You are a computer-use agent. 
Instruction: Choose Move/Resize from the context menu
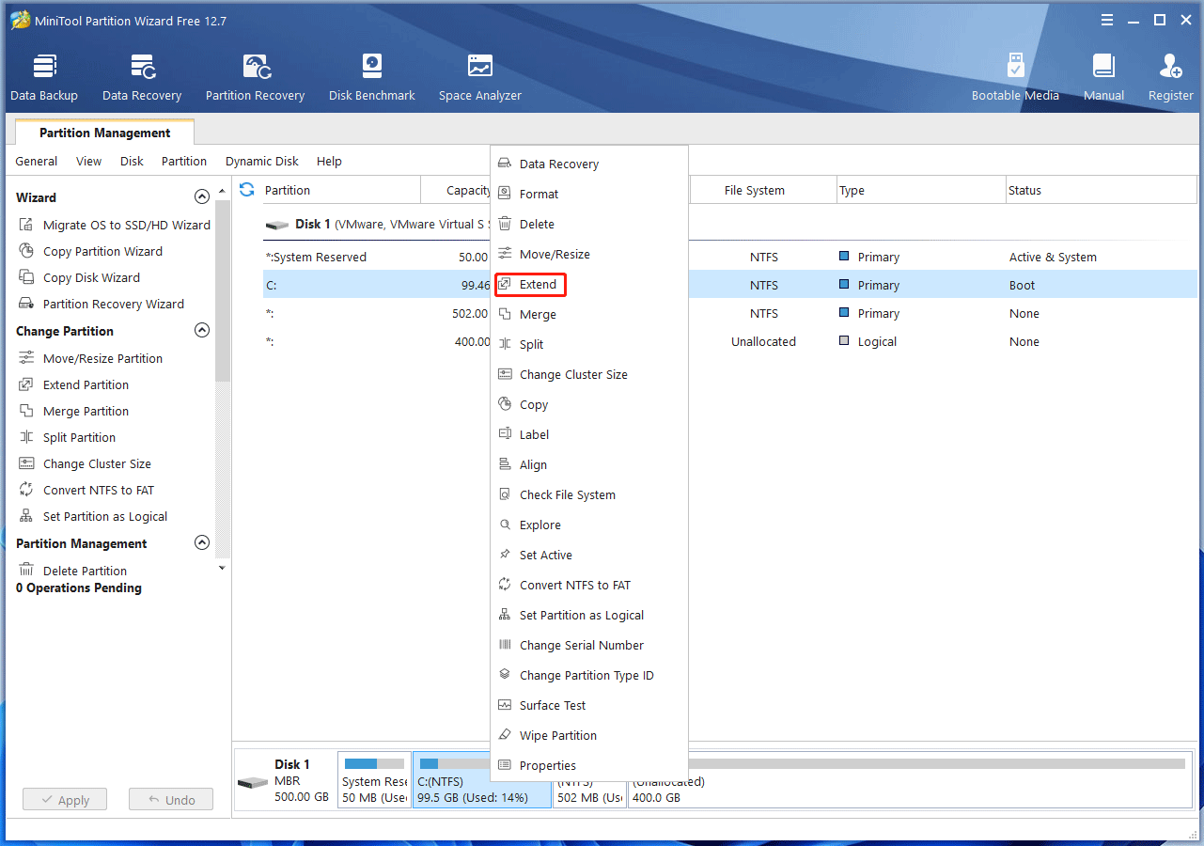tap(589, 254)
